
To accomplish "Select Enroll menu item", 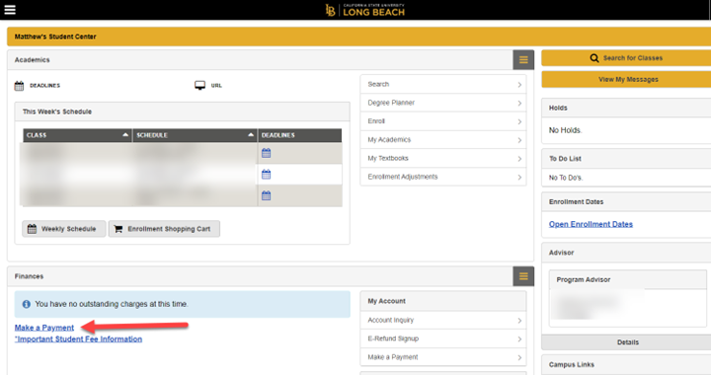I will [443, 121].
